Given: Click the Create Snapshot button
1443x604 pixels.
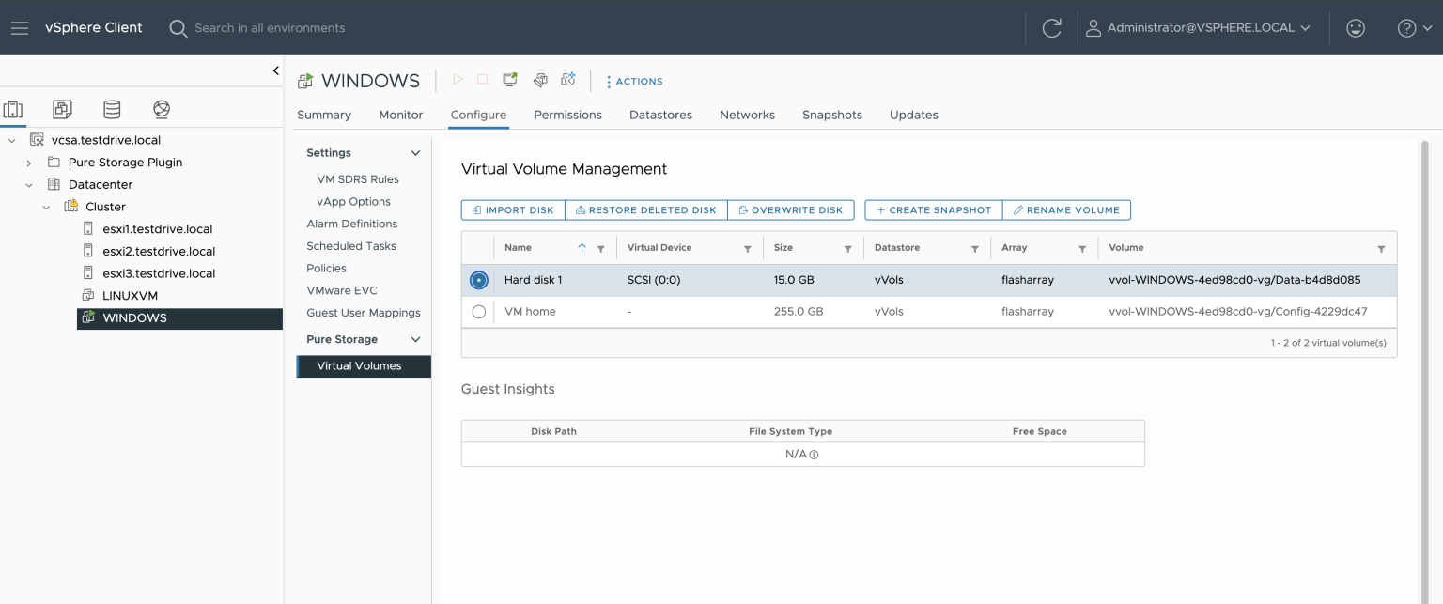Looking at the screenshot, I should (x=934, y=210).
